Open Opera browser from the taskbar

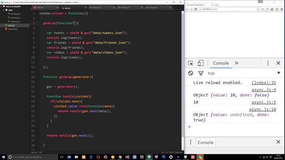tap(98, 157)
